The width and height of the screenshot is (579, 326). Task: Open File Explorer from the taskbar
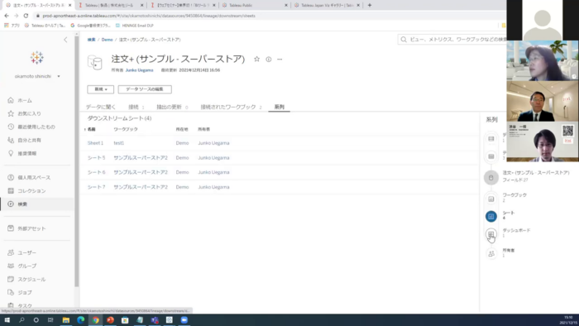[65, 320]
